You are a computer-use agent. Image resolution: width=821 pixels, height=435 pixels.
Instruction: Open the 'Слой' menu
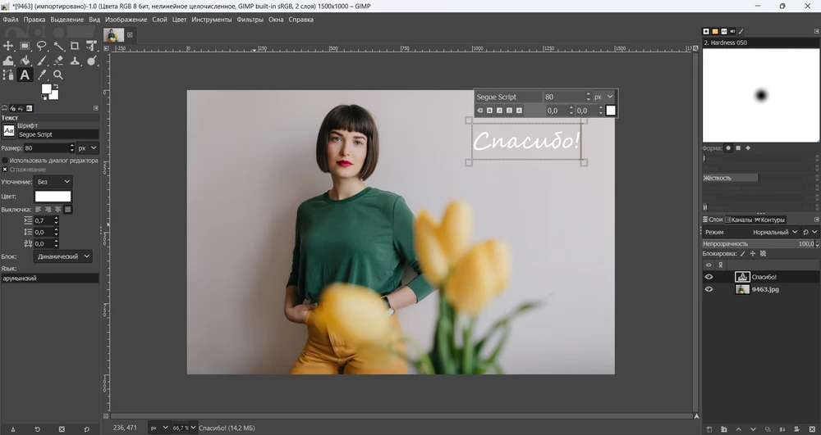(159, 19)
